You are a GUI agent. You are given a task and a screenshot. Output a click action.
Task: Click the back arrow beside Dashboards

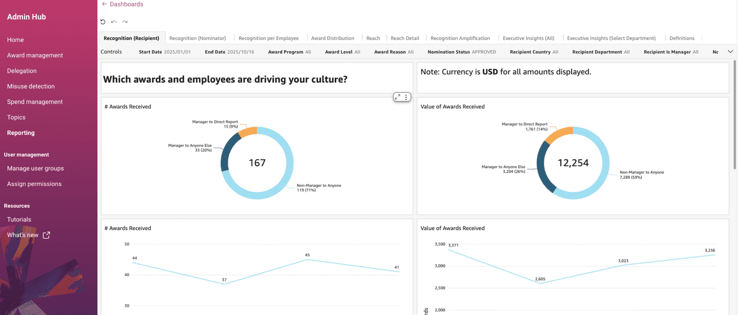click(104, 4)
